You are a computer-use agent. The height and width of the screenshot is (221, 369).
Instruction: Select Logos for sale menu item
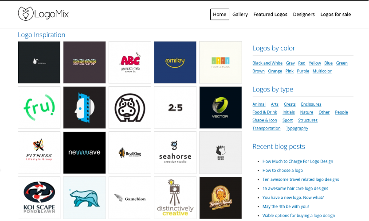click(335, 14)
